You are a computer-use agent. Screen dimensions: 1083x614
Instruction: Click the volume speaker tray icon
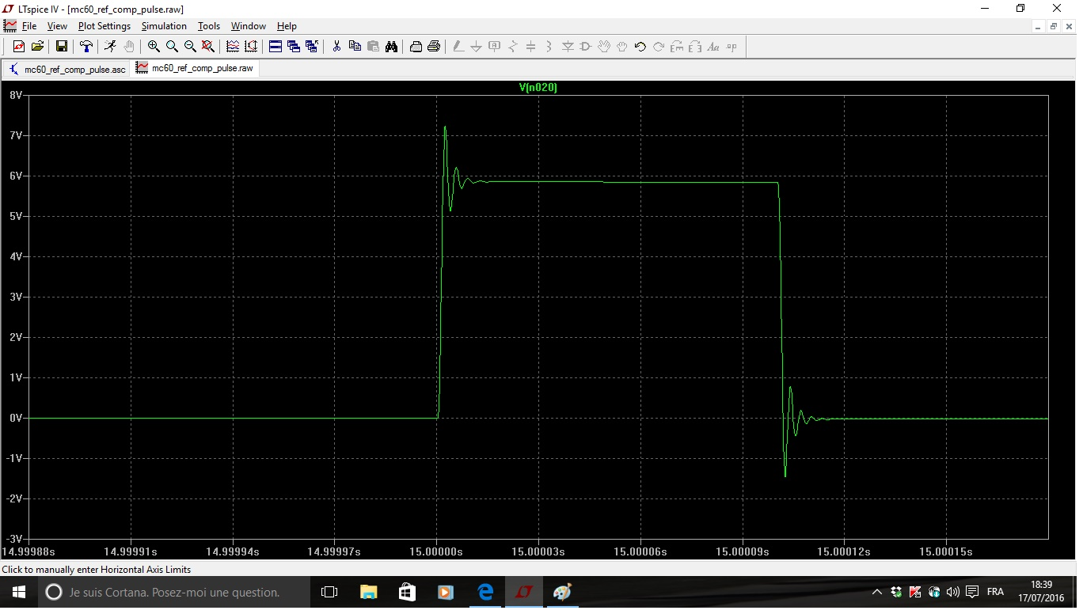point(952,592)
